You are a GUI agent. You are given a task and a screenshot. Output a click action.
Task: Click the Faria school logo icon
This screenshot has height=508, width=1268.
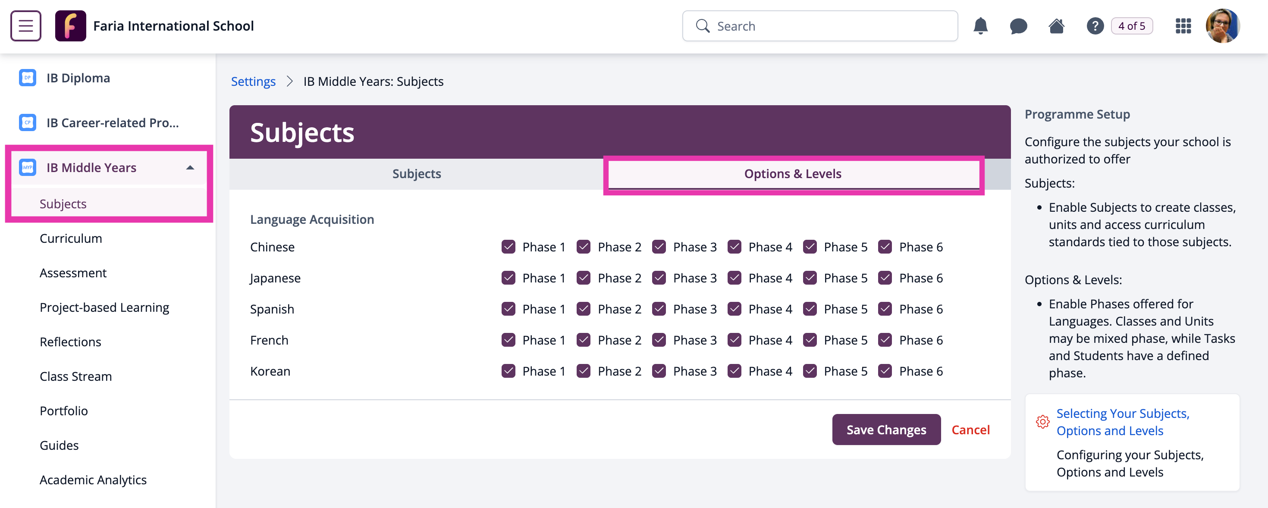point(70,25)
